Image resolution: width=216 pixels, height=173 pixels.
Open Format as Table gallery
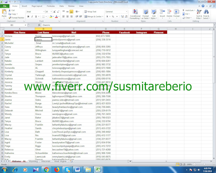[145, 14]
